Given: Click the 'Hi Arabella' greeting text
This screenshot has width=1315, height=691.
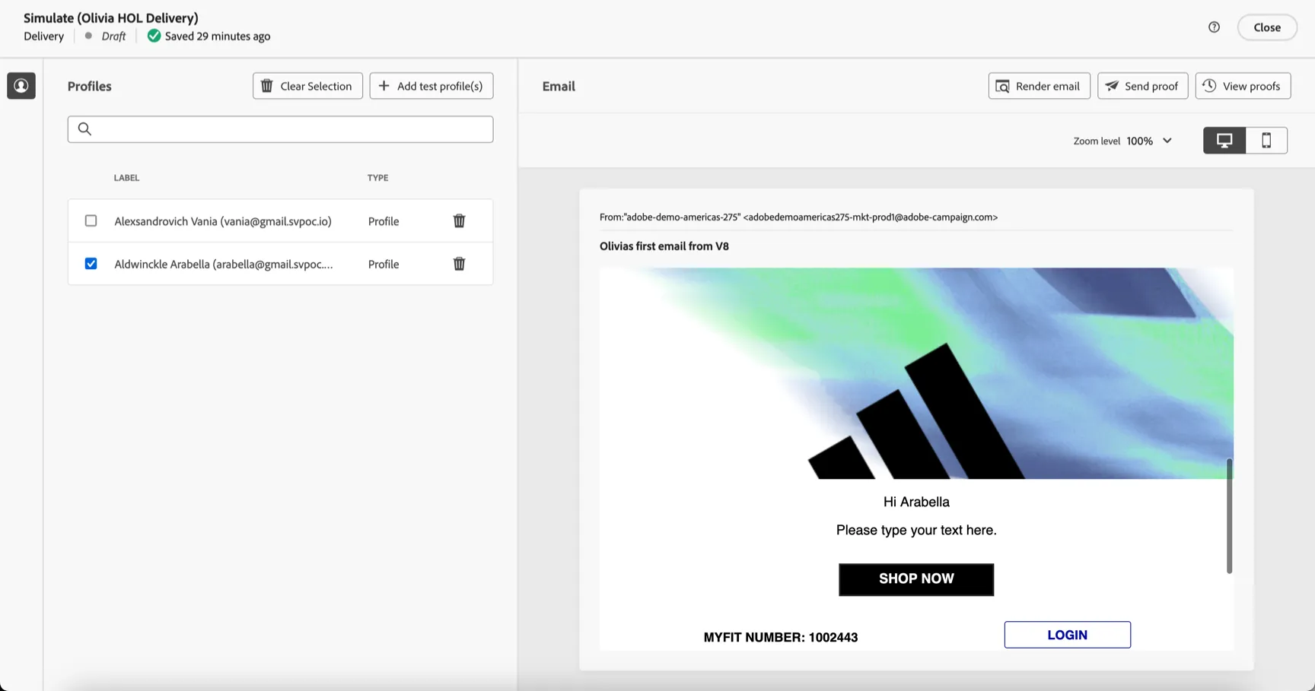Looking at the screenshot, I should click(x=916, y=502).
